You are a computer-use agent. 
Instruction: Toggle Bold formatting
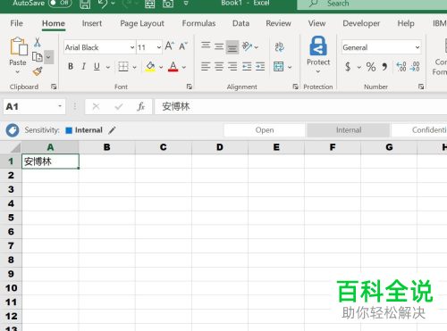(71, 66)
